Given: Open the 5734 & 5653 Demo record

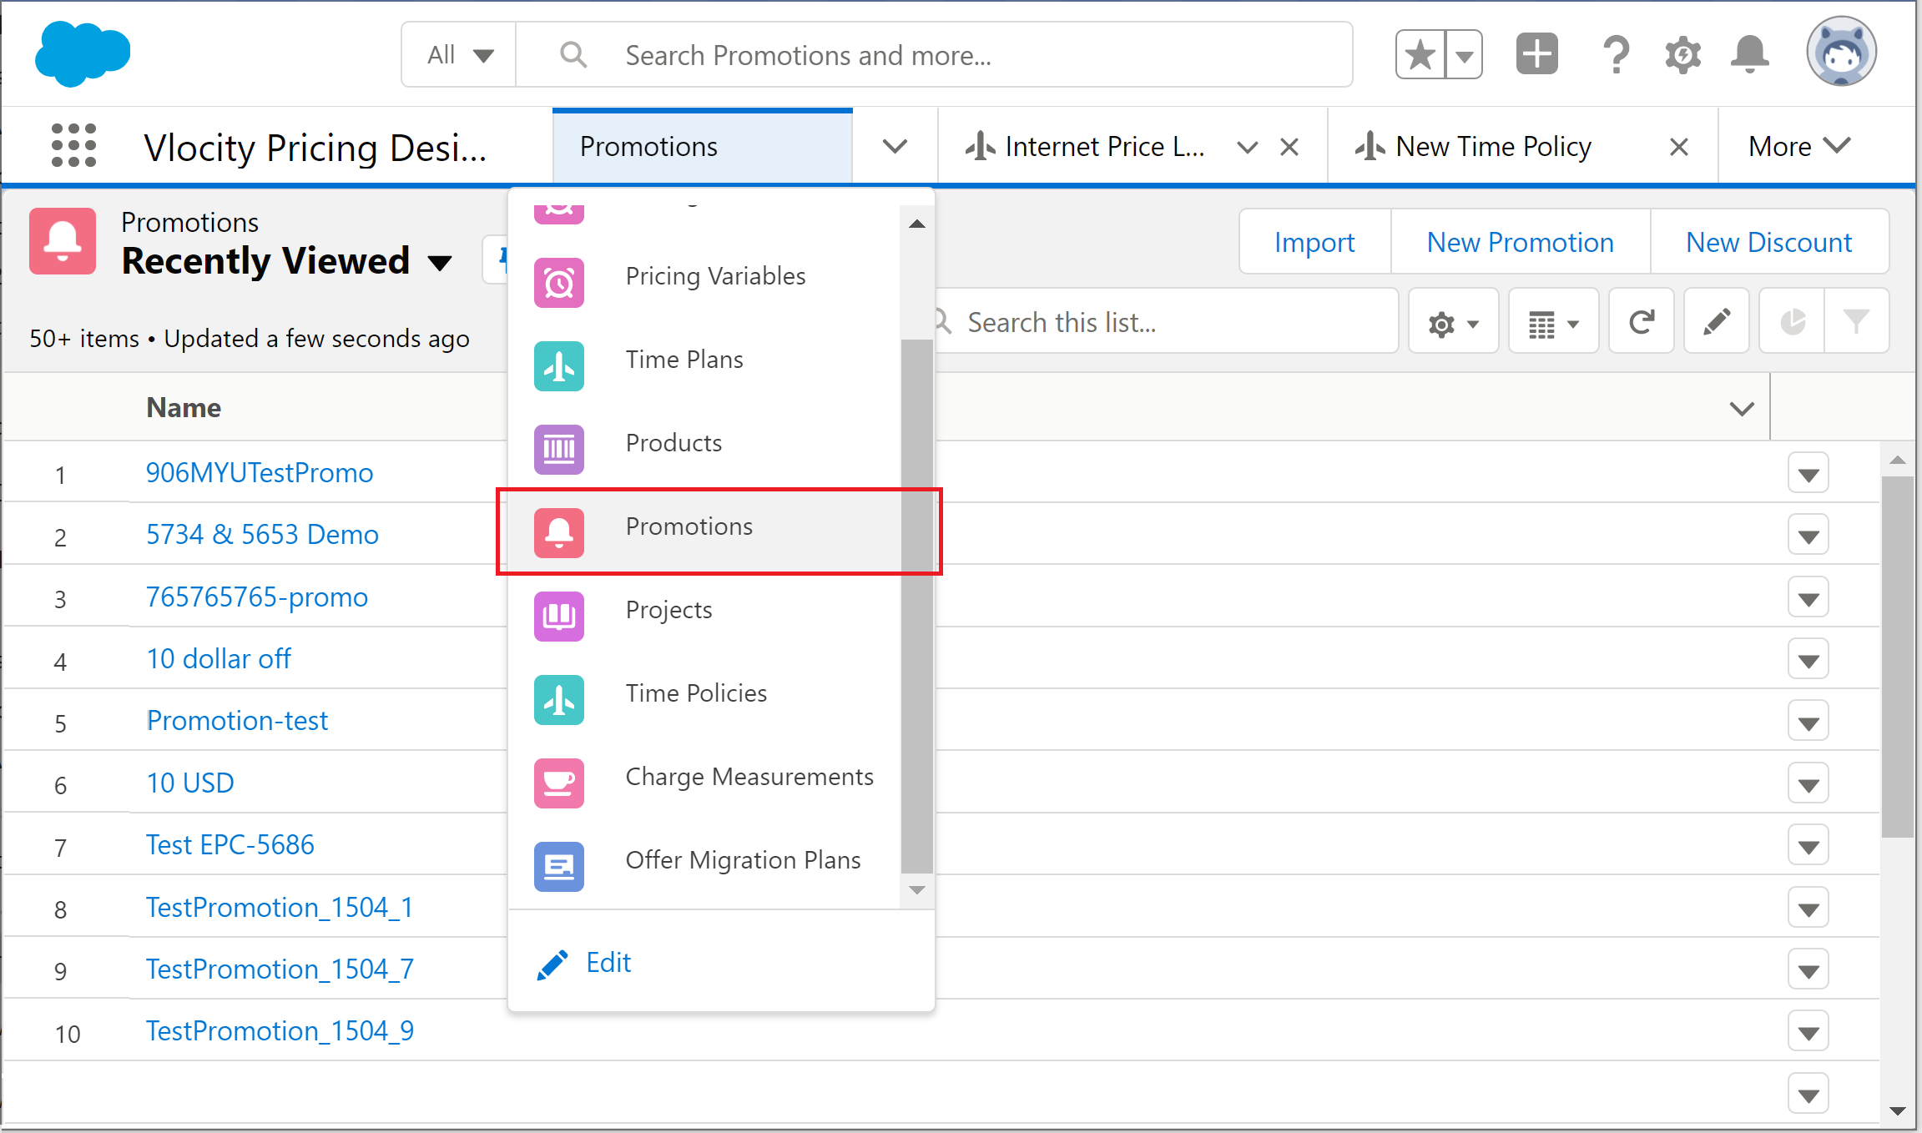Looking at the screenshot, I should [262, 534].
